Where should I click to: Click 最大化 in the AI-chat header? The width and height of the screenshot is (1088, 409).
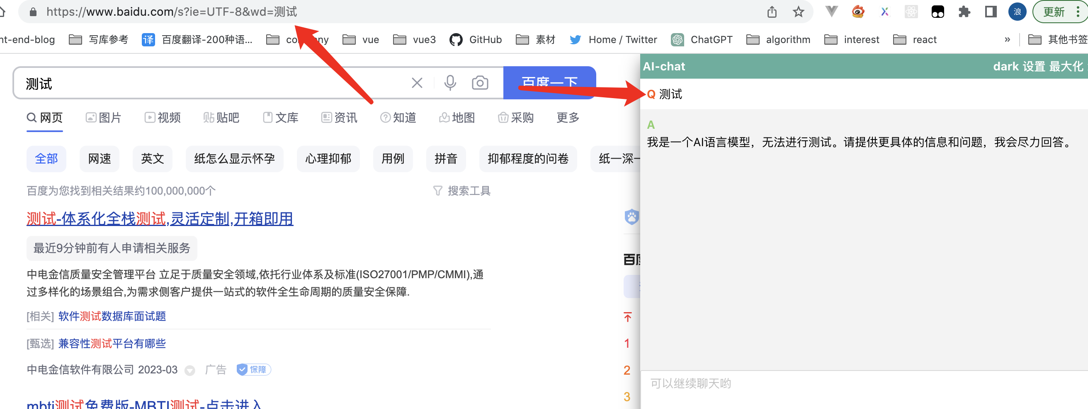pyautogui.click(x=1066, y=66)
